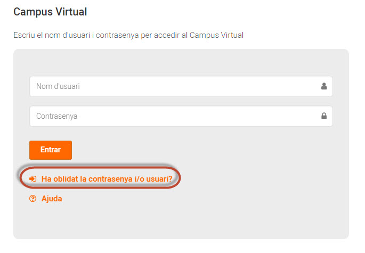Click the word 'usuari?' ending the forgot link
This screenshot has width=365, height=253.
[159, 179]
